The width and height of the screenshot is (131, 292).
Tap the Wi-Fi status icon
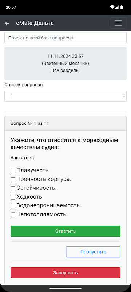pyautogui.click(x=112, y=7)
